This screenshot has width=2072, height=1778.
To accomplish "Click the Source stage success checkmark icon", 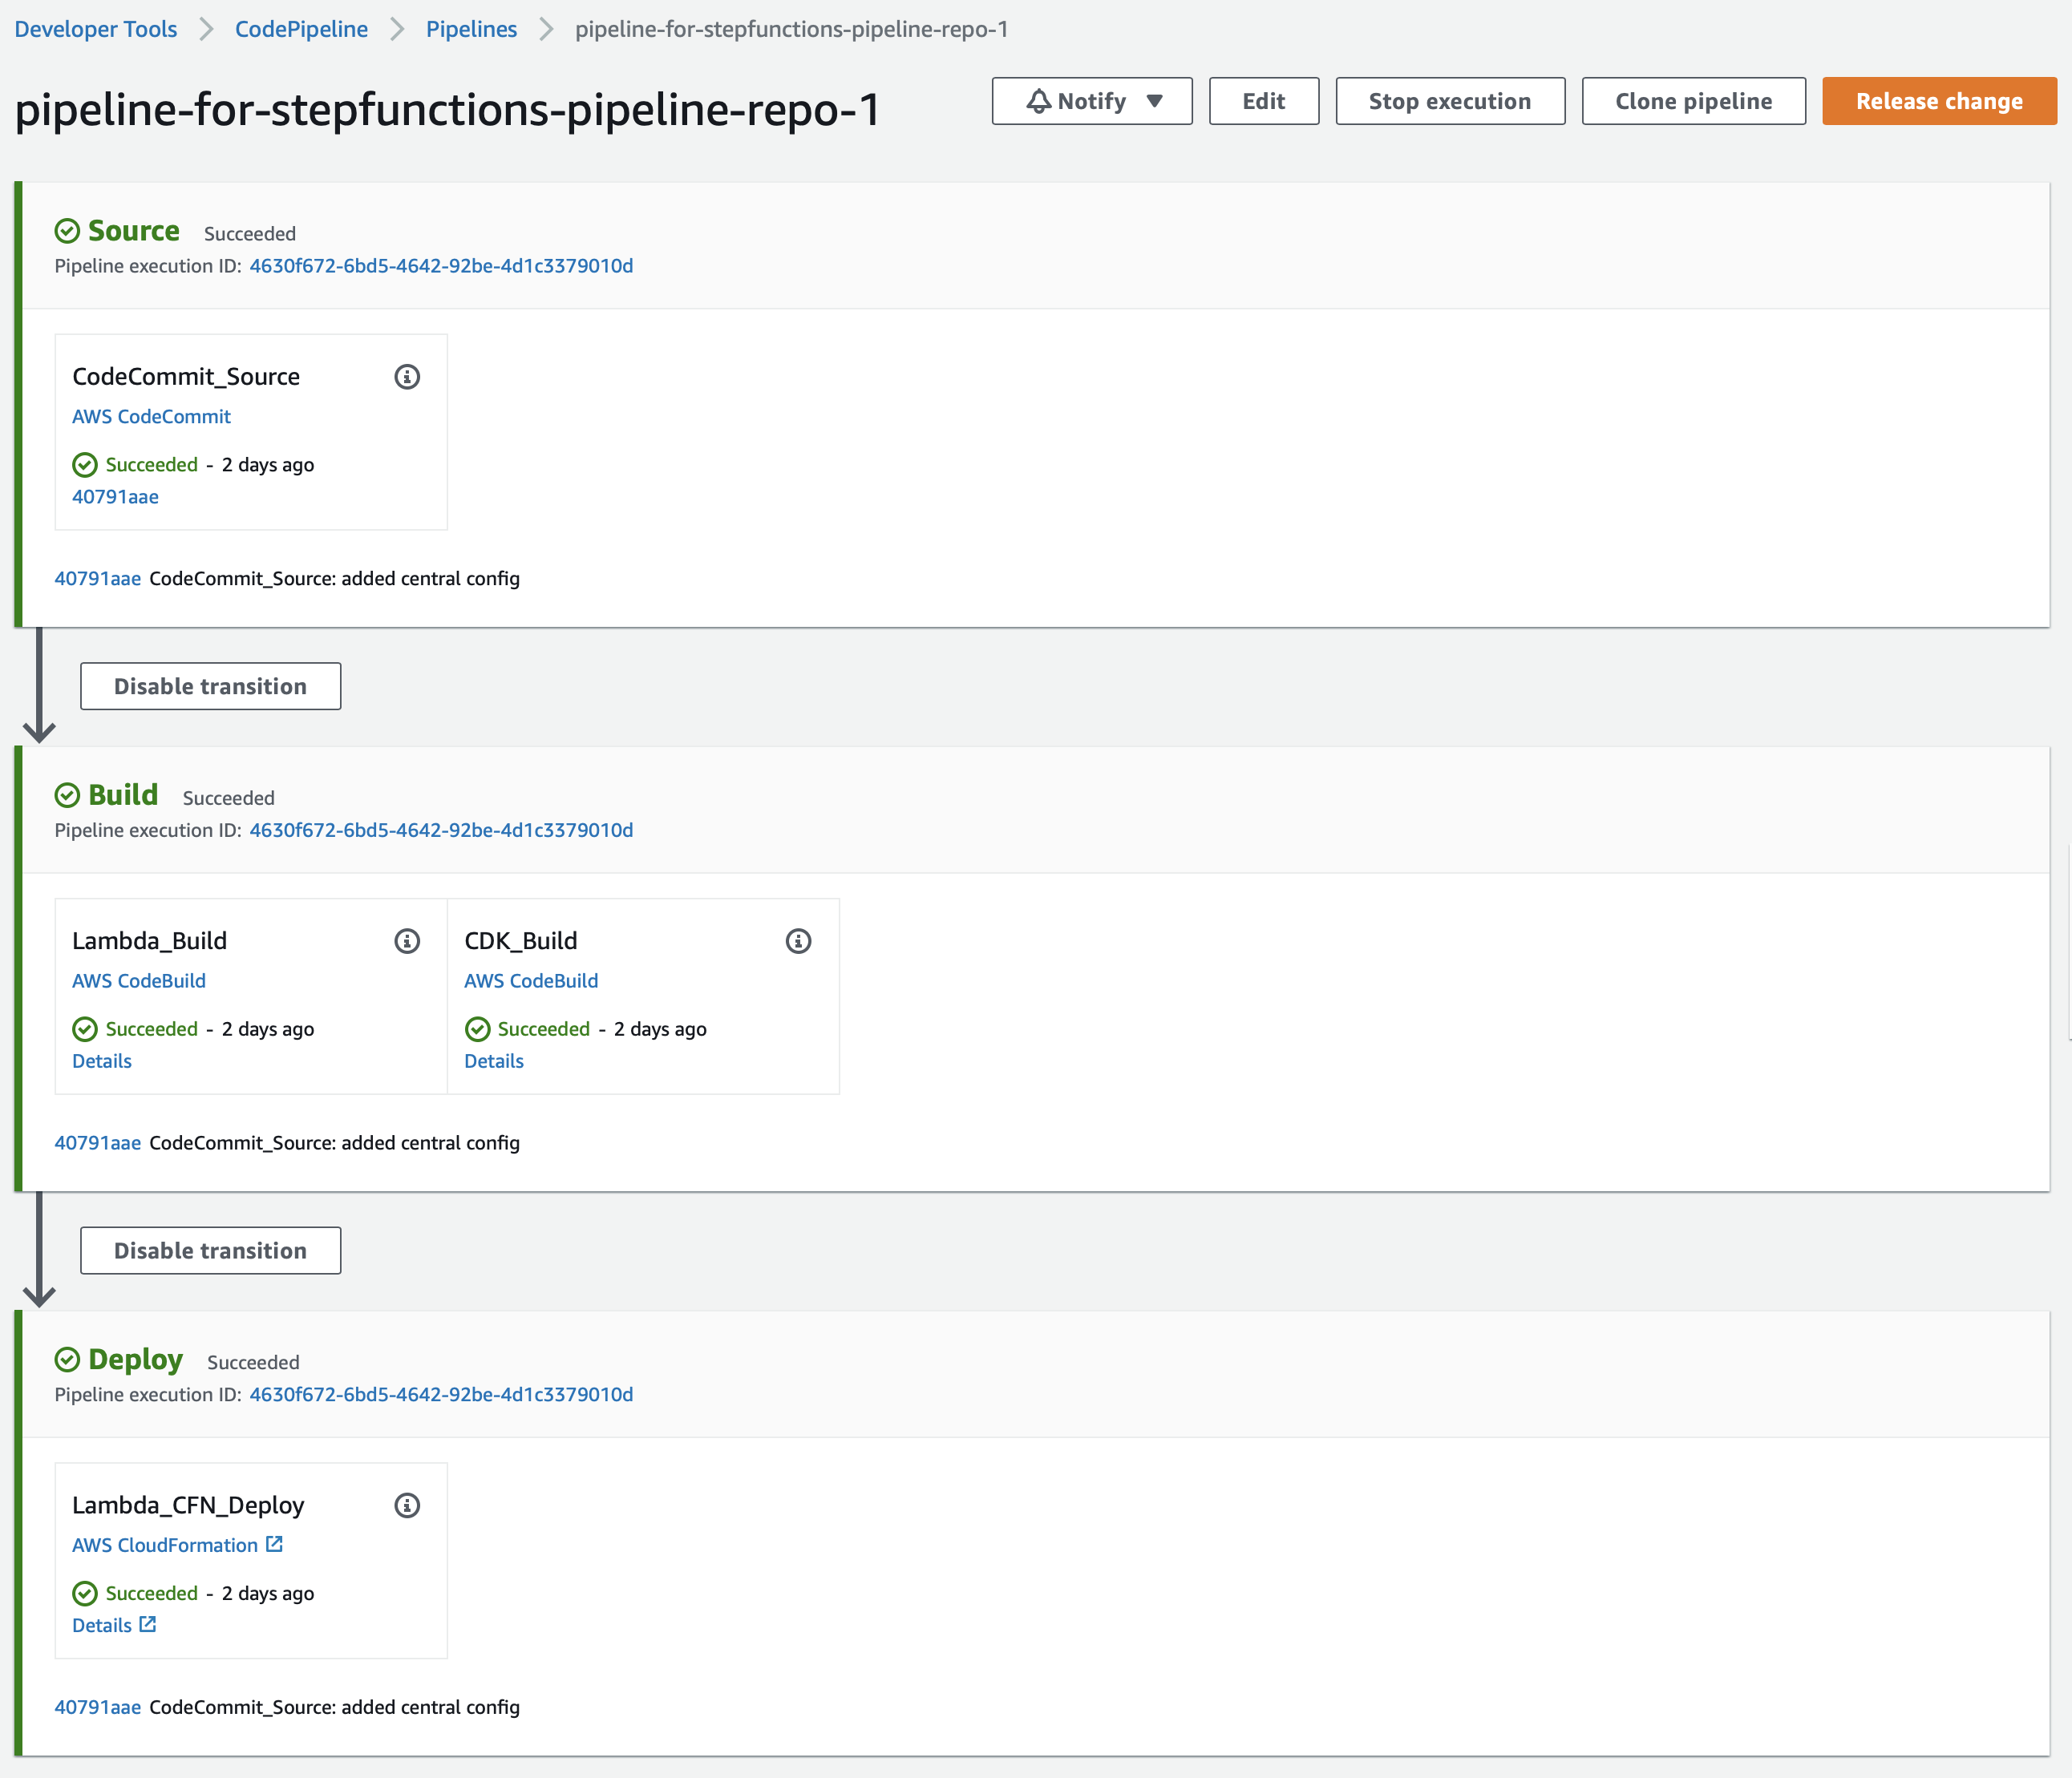I will pos(67,231).
